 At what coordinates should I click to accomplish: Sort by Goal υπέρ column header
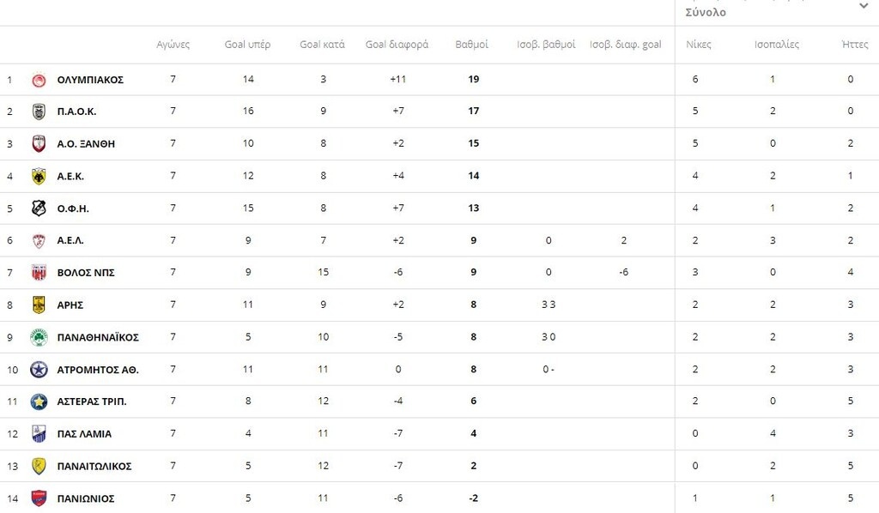tap(247, 45)
